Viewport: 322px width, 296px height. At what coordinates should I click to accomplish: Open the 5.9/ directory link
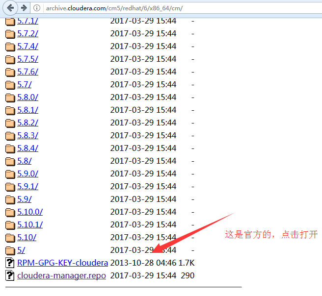[x=25, y=199]
